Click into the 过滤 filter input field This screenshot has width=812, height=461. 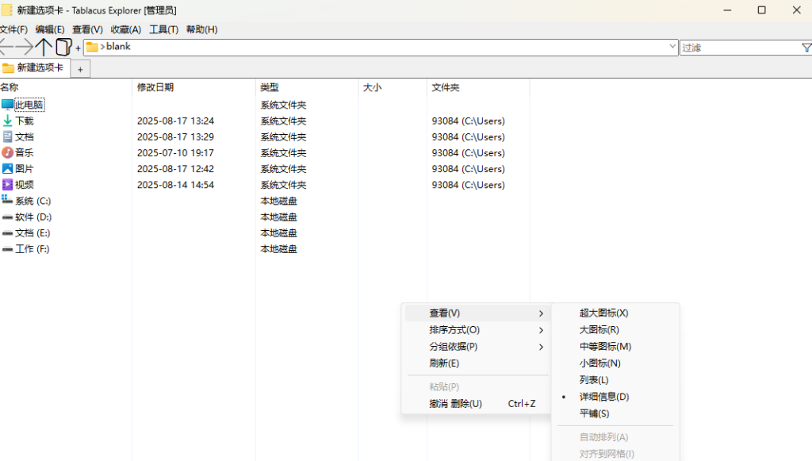click(737, 48)
